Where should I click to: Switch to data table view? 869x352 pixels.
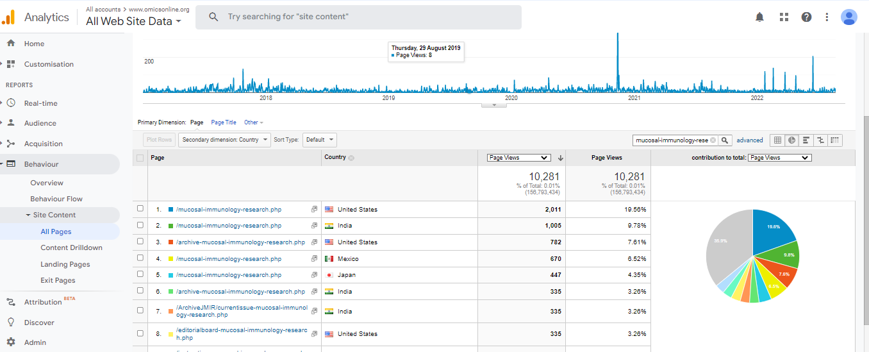(x=777, y=140)
